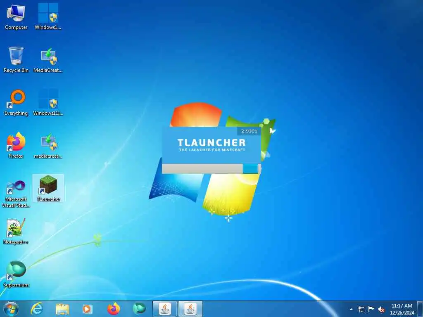Open network status tray icon
423x317 pixels.
click(x=361, y=309)
